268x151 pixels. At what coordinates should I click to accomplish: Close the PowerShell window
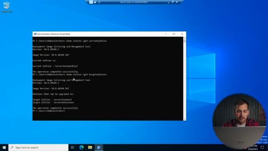(182, 34)
